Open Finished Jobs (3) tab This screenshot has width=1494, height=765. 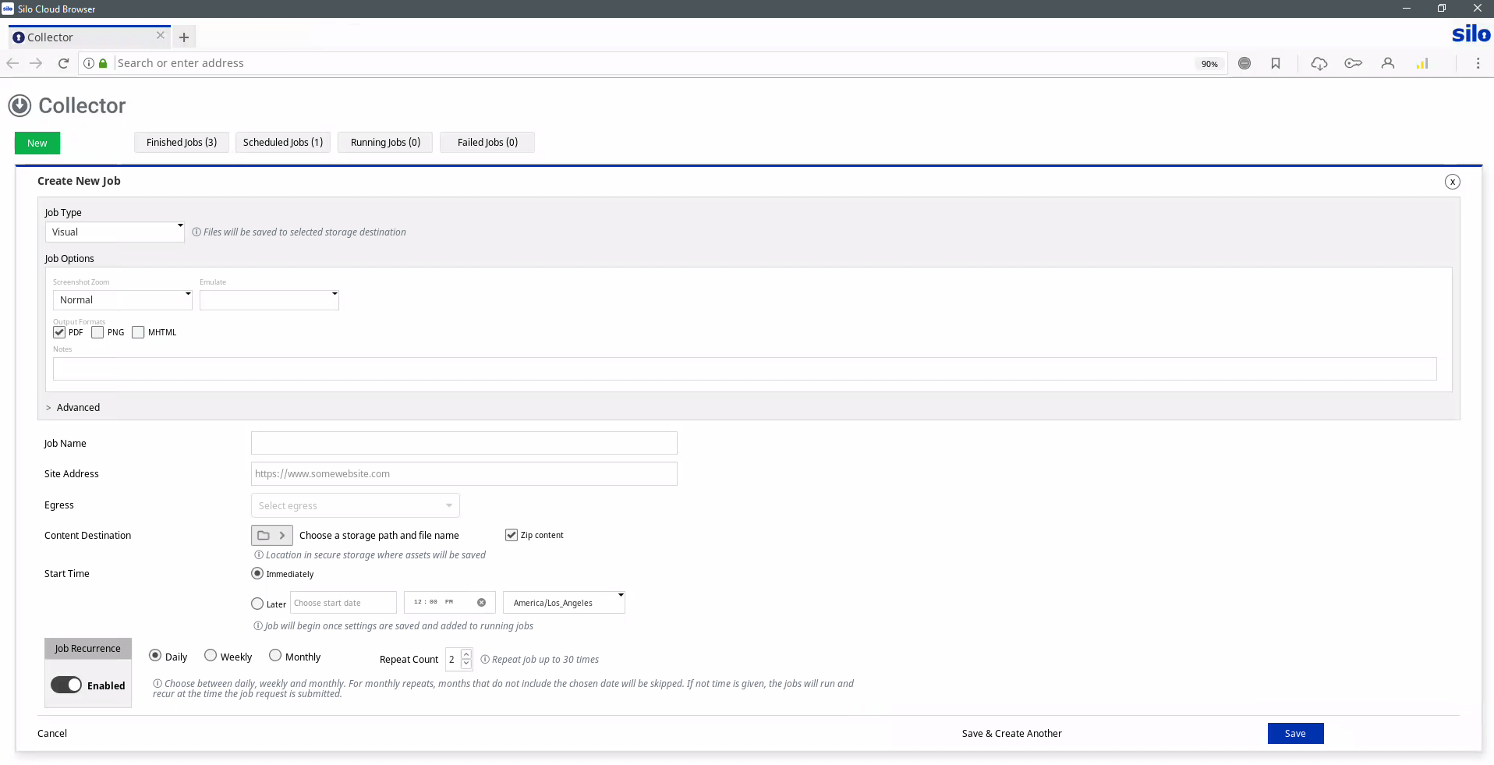click(x=182, y=142)
